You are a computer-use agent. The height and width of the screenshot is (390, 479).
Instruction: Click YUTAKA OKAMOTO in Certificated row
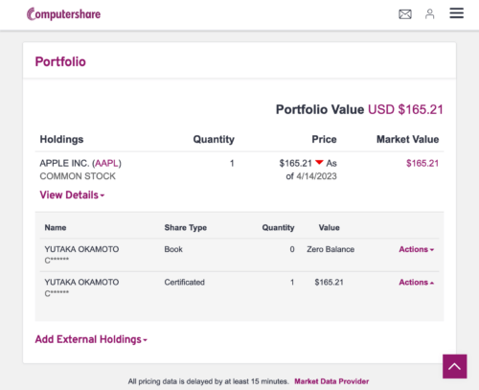point(81,283)
